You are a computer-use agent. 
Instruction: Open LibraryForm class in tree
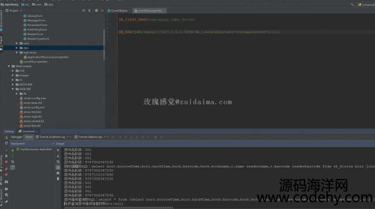click(x=33, y=16)
